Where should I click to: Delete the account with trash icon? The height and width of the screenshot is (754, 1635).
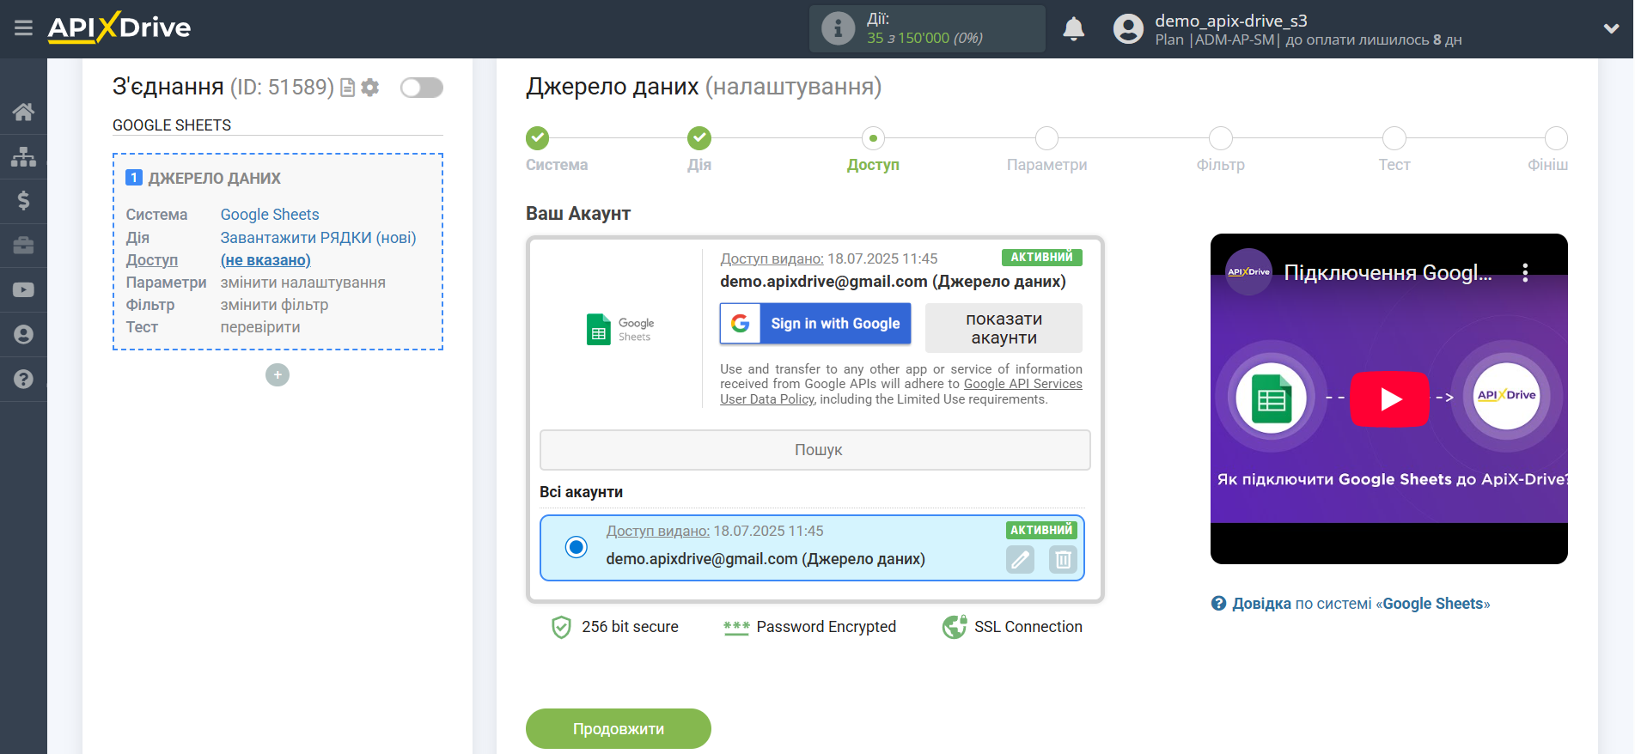[1063, 560]
